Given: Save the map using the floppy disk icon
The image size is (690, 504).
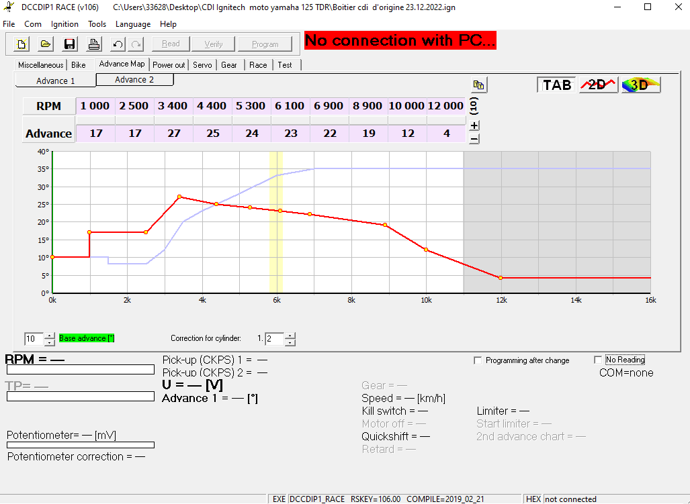Looking at the screenshot, I should 69,44.
